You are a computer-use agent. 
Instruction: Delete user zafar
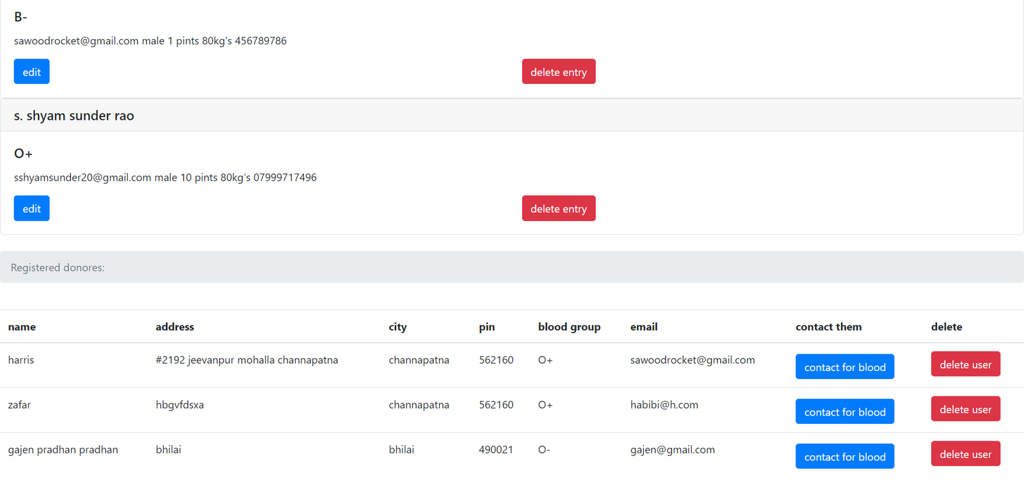coord(965,409)
